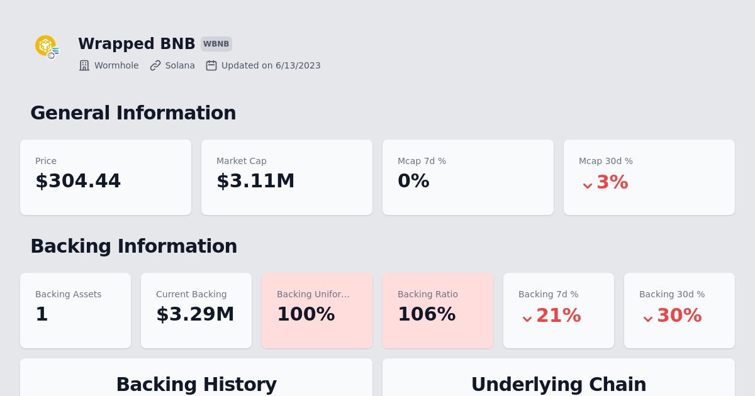Click the down arrow in Backing 30d %
This screenshot has height=396, width=755.
click(648, 318)
